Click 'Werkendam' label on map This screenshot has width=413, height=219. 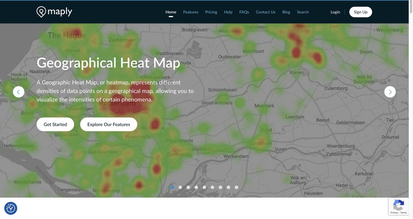pyautogui.click(x=236, y=156)
